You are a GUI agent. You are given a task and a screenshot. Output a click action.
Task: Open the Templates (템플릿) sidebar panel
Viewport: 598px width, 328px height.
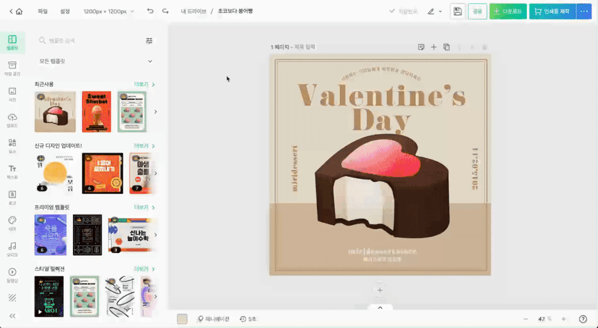[12, 42]
